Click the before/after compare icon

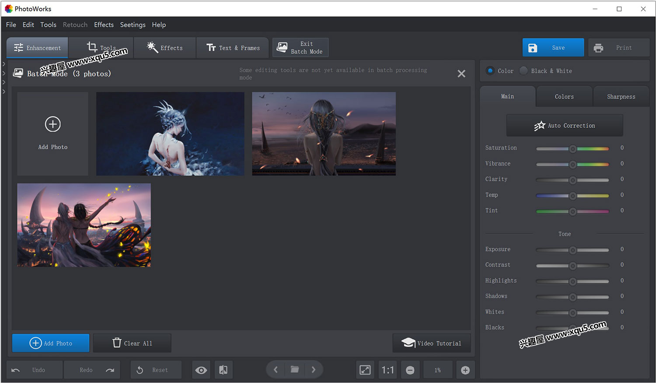click(x=223, y=370)
